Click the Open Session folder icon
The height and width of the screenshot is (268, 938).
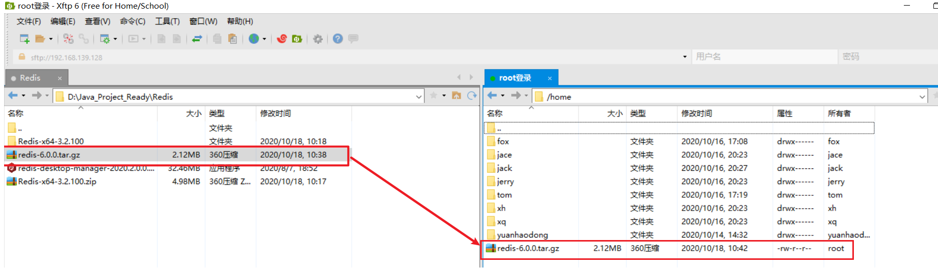point(40,39)
